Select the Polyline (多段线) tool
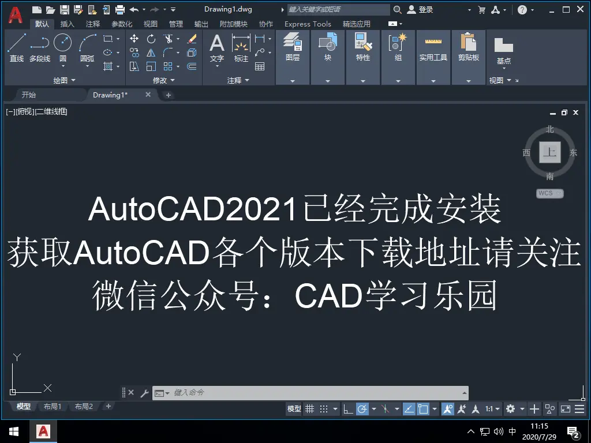 (x=40, y=47)
